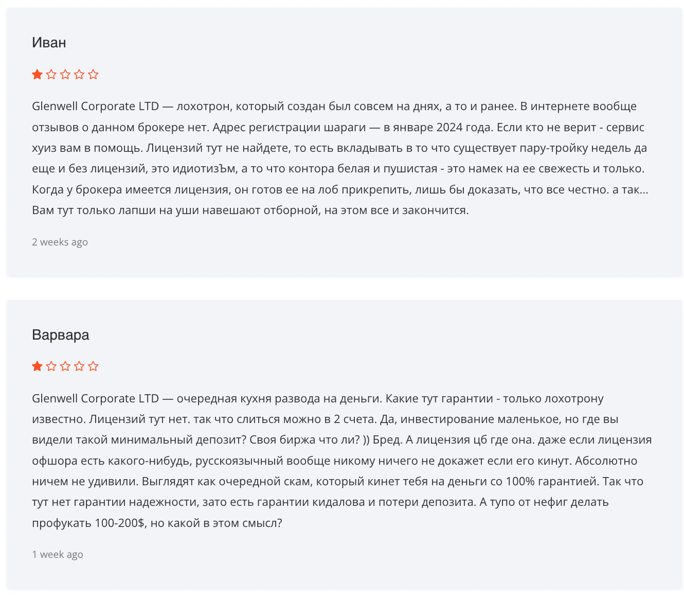Click the '2 weeks ago' timestamp
The width and height of the screenshot is (684, 599).
tap(60, 242)
